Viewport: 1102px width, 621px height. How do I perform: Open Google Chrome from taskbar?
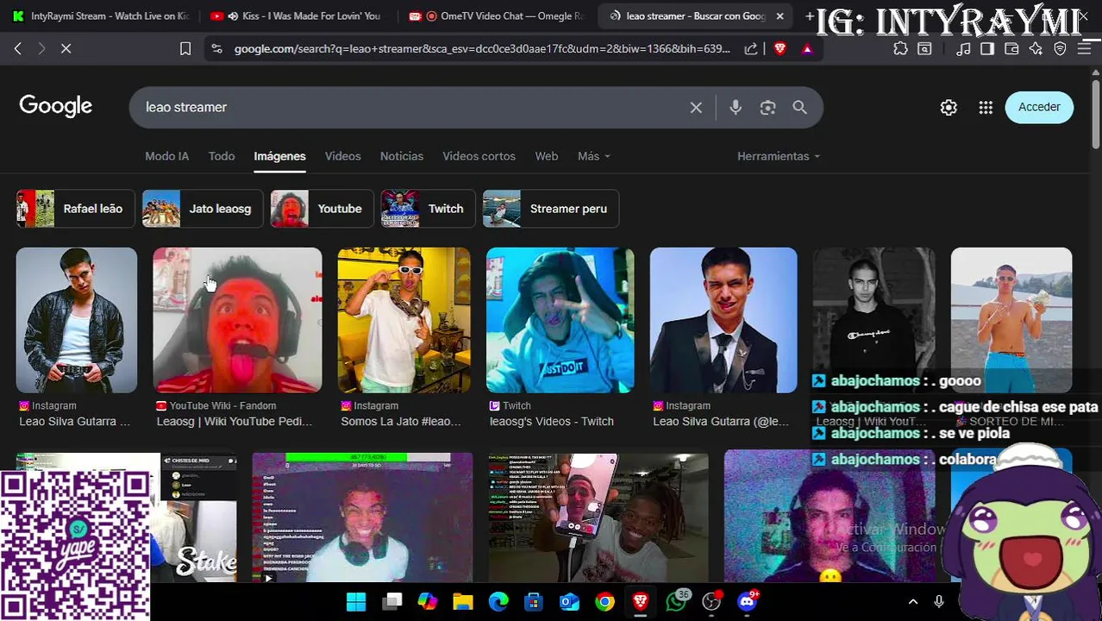(604, 601)
